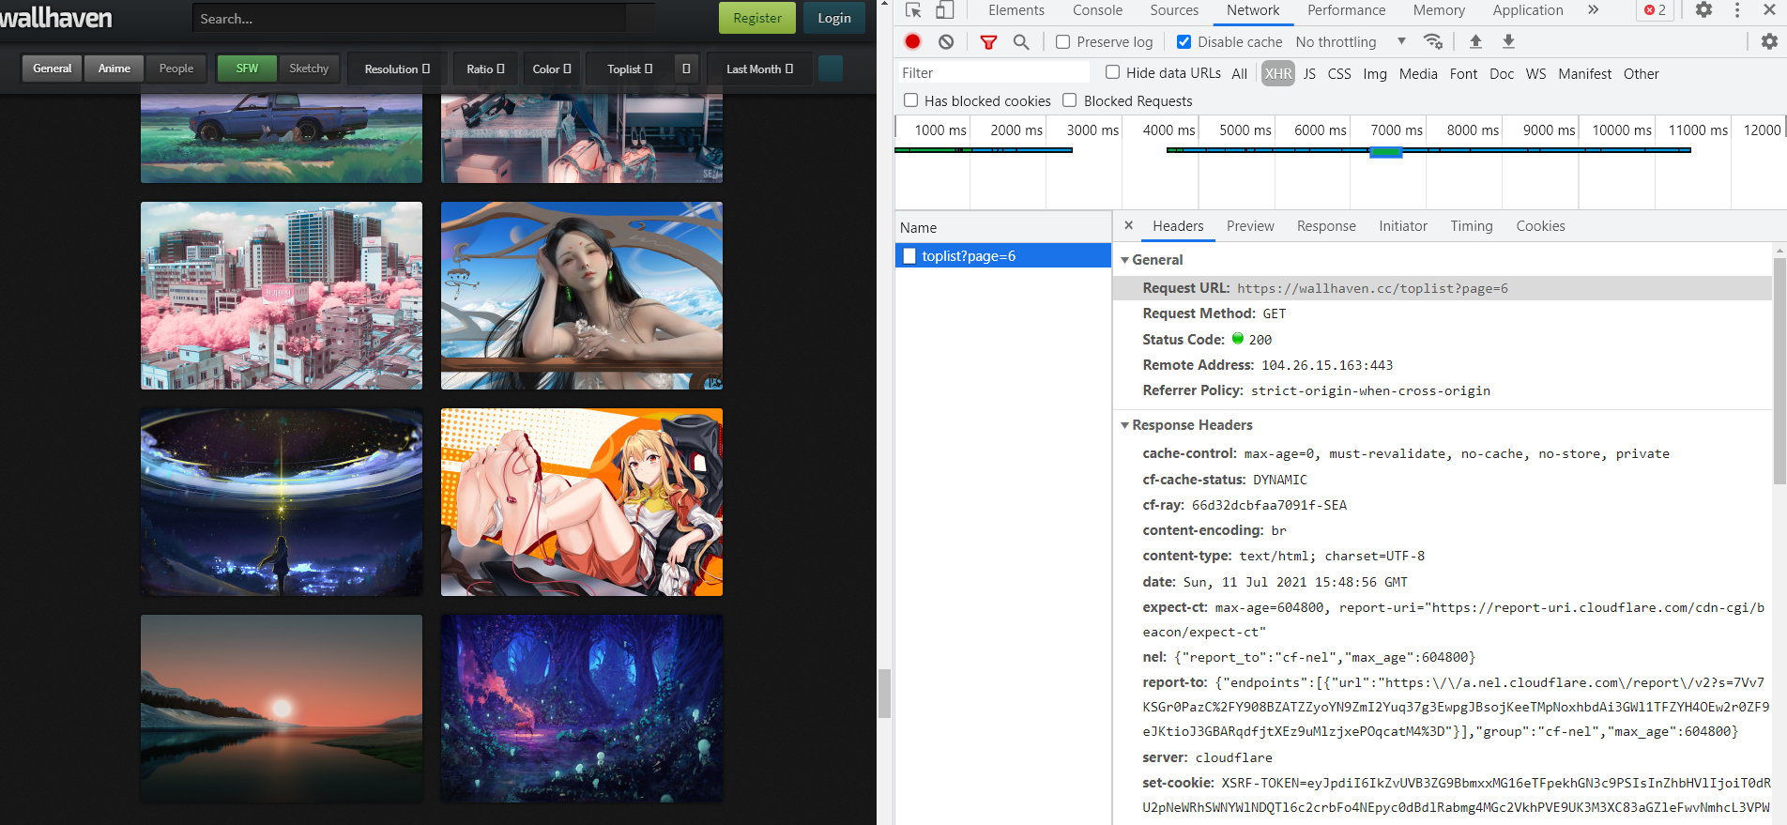Open DevTools main settings gear
This screenshot has width=1787, height=825.
coord(1703,10)
